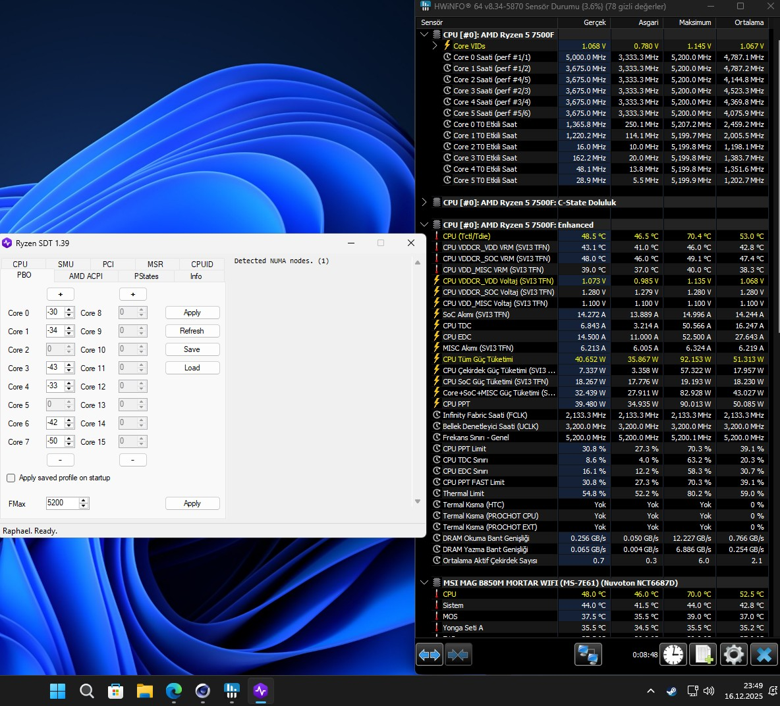This screenshot has width=780, height=706.
Task: Click Steam tray icon
Action: pos(671,691)
